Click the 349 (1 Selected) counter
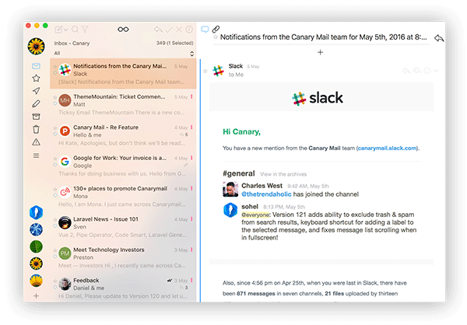The width and height of the screenshot is (467, 325). pyautogui.click(x=175, y=44)
